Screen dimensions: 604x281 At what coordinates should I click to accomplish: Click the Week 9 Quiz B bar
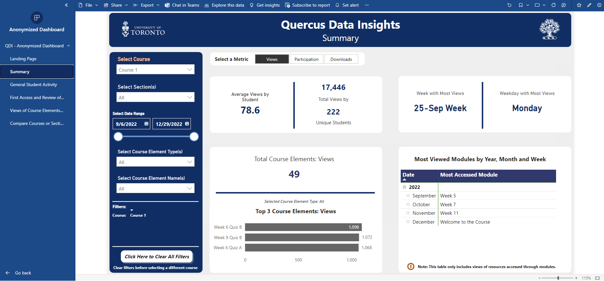[302, 237]
